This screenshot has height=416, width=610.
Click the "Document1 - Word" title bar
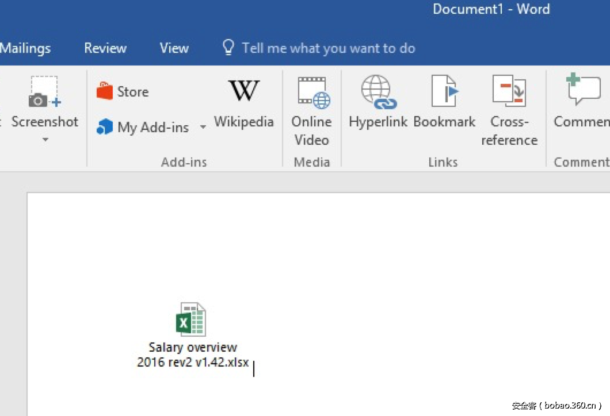pos(491,10)
